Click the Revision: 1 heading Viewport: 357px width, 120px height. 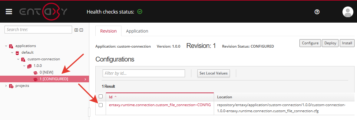click(201, 46)
